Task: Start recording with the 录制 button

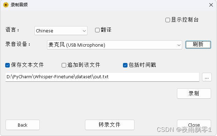Action: click(x=194, y=94)
